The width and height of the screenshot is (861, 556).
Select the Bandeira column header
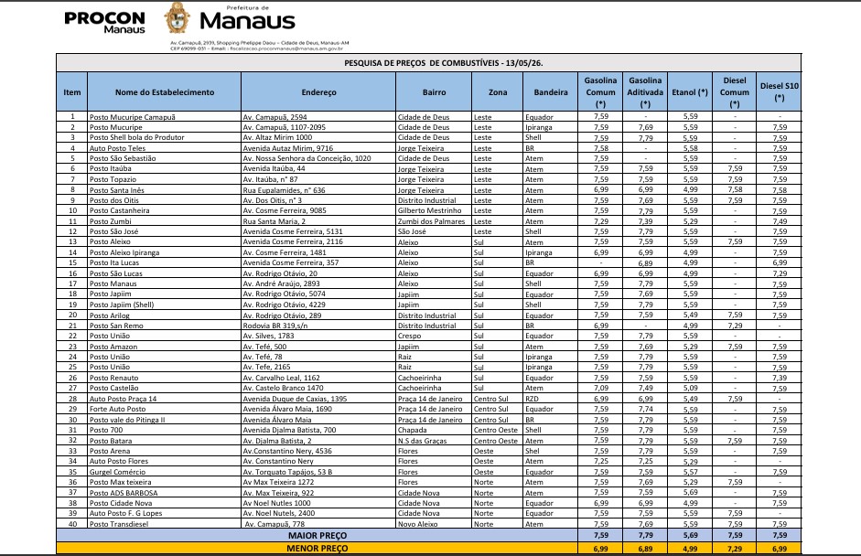tap(551, 92)
